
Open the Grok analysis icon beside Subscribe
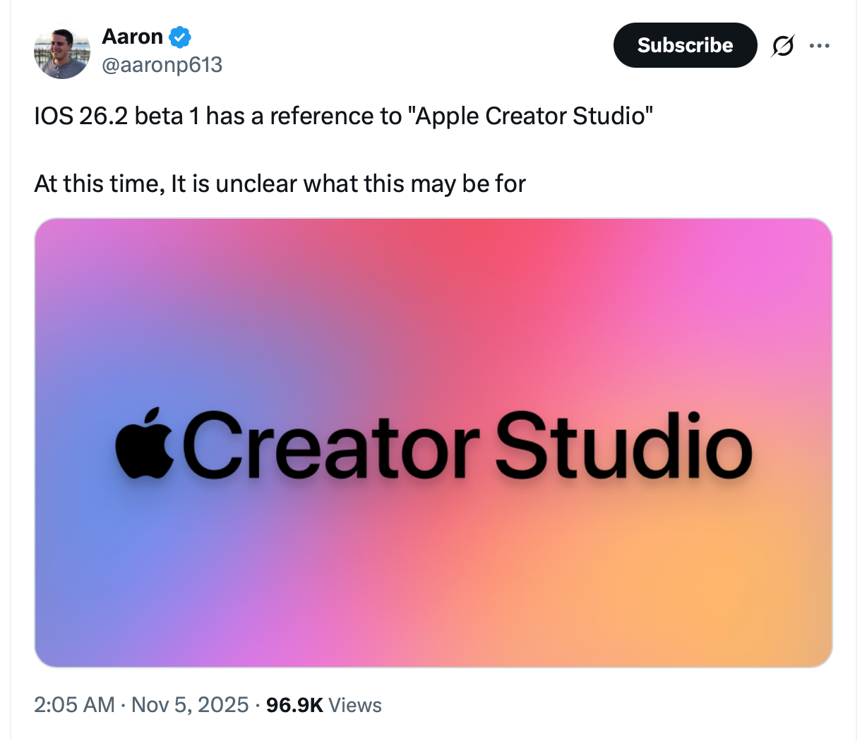[x=783, y=44]
